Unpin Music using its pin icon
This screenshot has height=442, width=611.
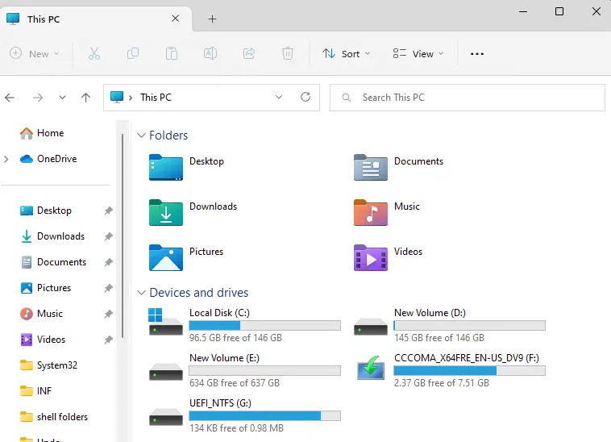click(108, 314)
